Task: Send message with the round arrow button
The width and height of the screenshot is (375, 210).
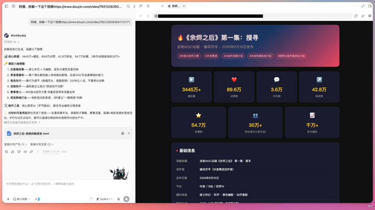Action: tap(126, 199)
